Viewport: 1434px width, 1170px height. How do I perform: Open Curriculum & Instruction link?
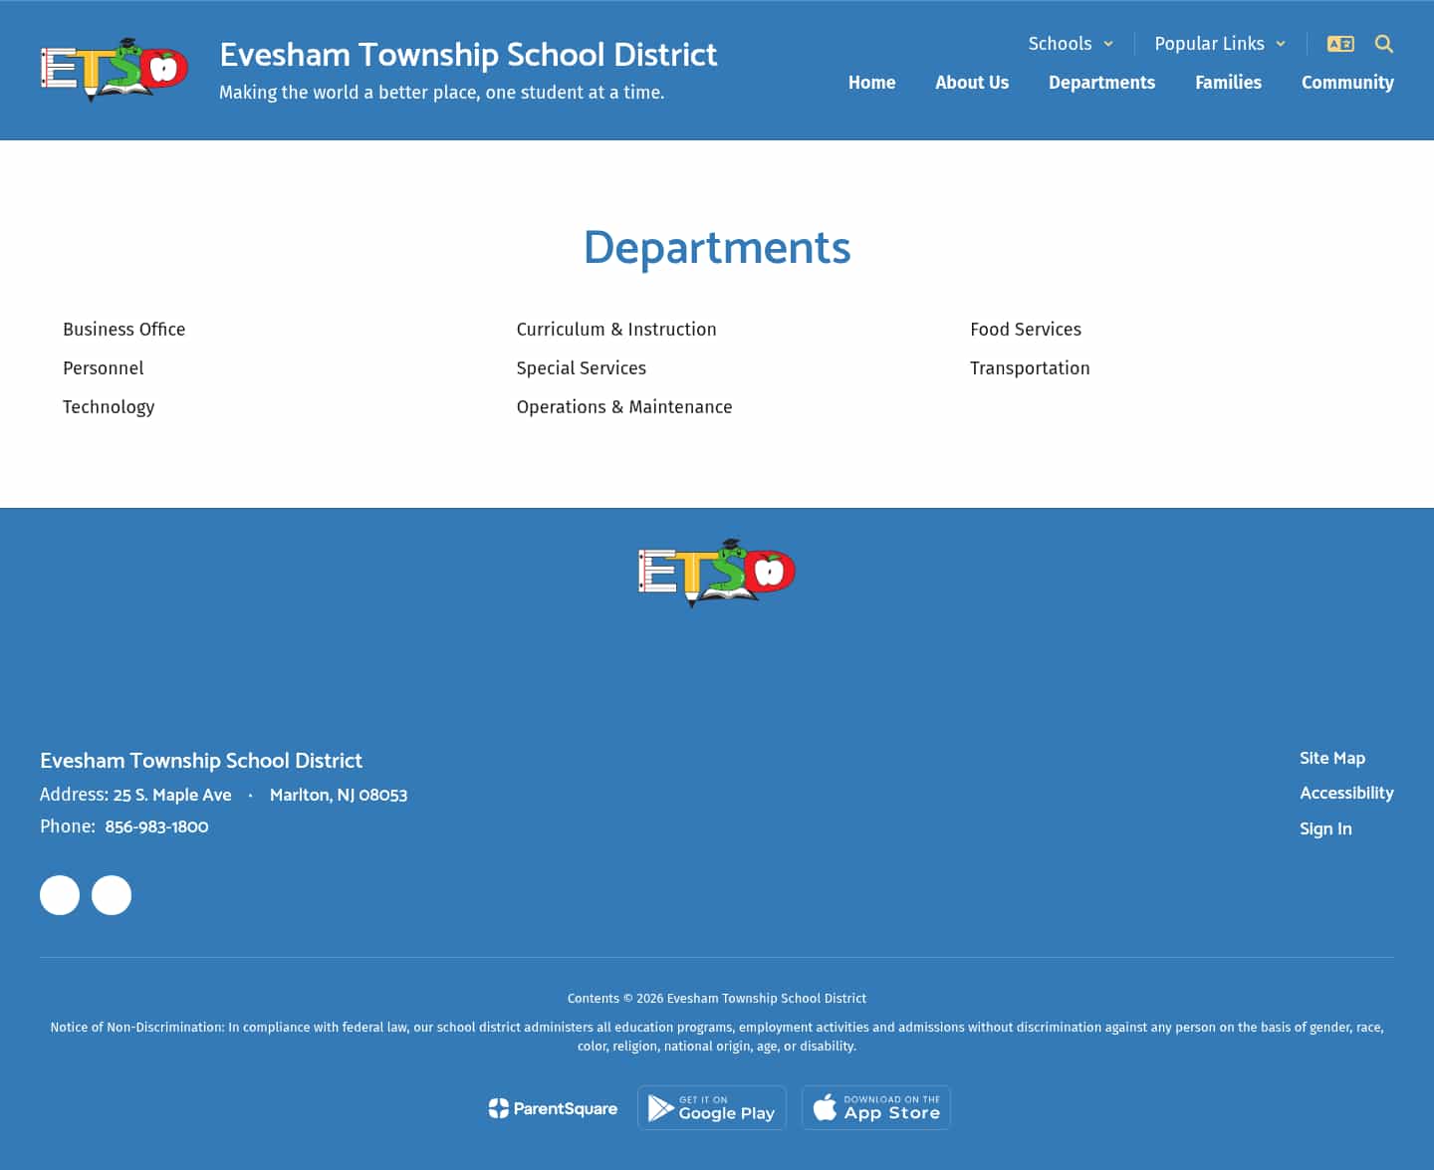616,330
